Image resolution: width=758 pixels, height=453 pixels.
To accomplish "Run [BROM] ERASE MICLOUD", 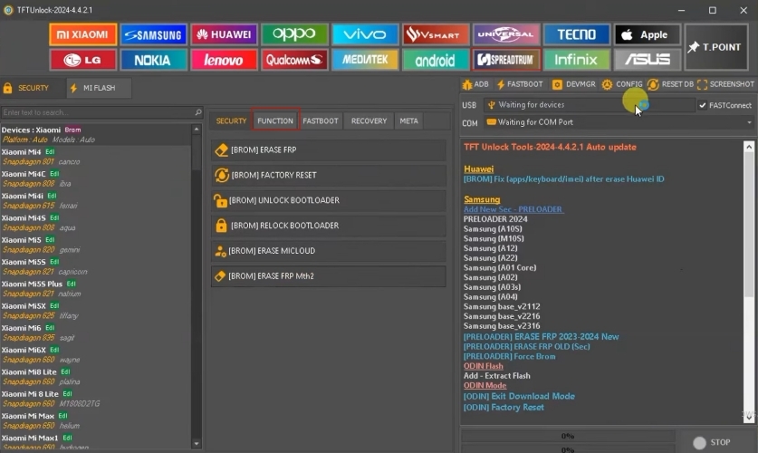I will point(328,250).
